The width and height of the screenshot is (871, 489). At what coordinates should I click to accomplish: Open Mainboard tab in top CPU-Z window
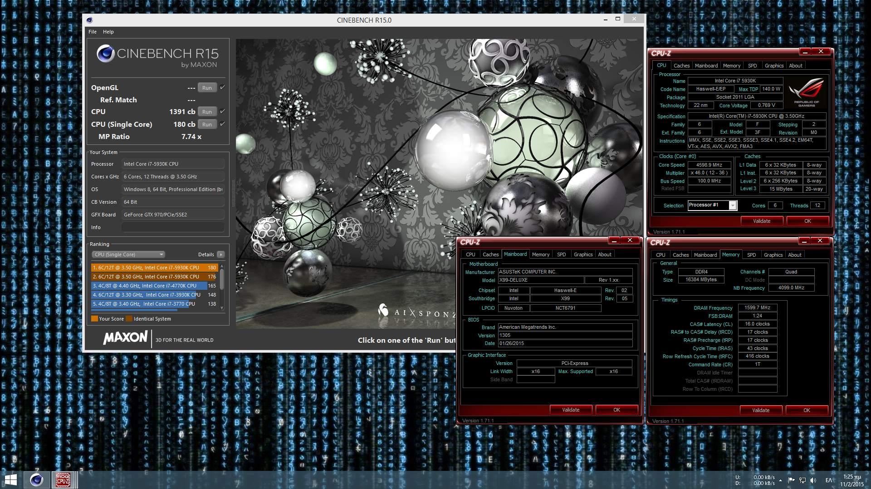[706, 66]
